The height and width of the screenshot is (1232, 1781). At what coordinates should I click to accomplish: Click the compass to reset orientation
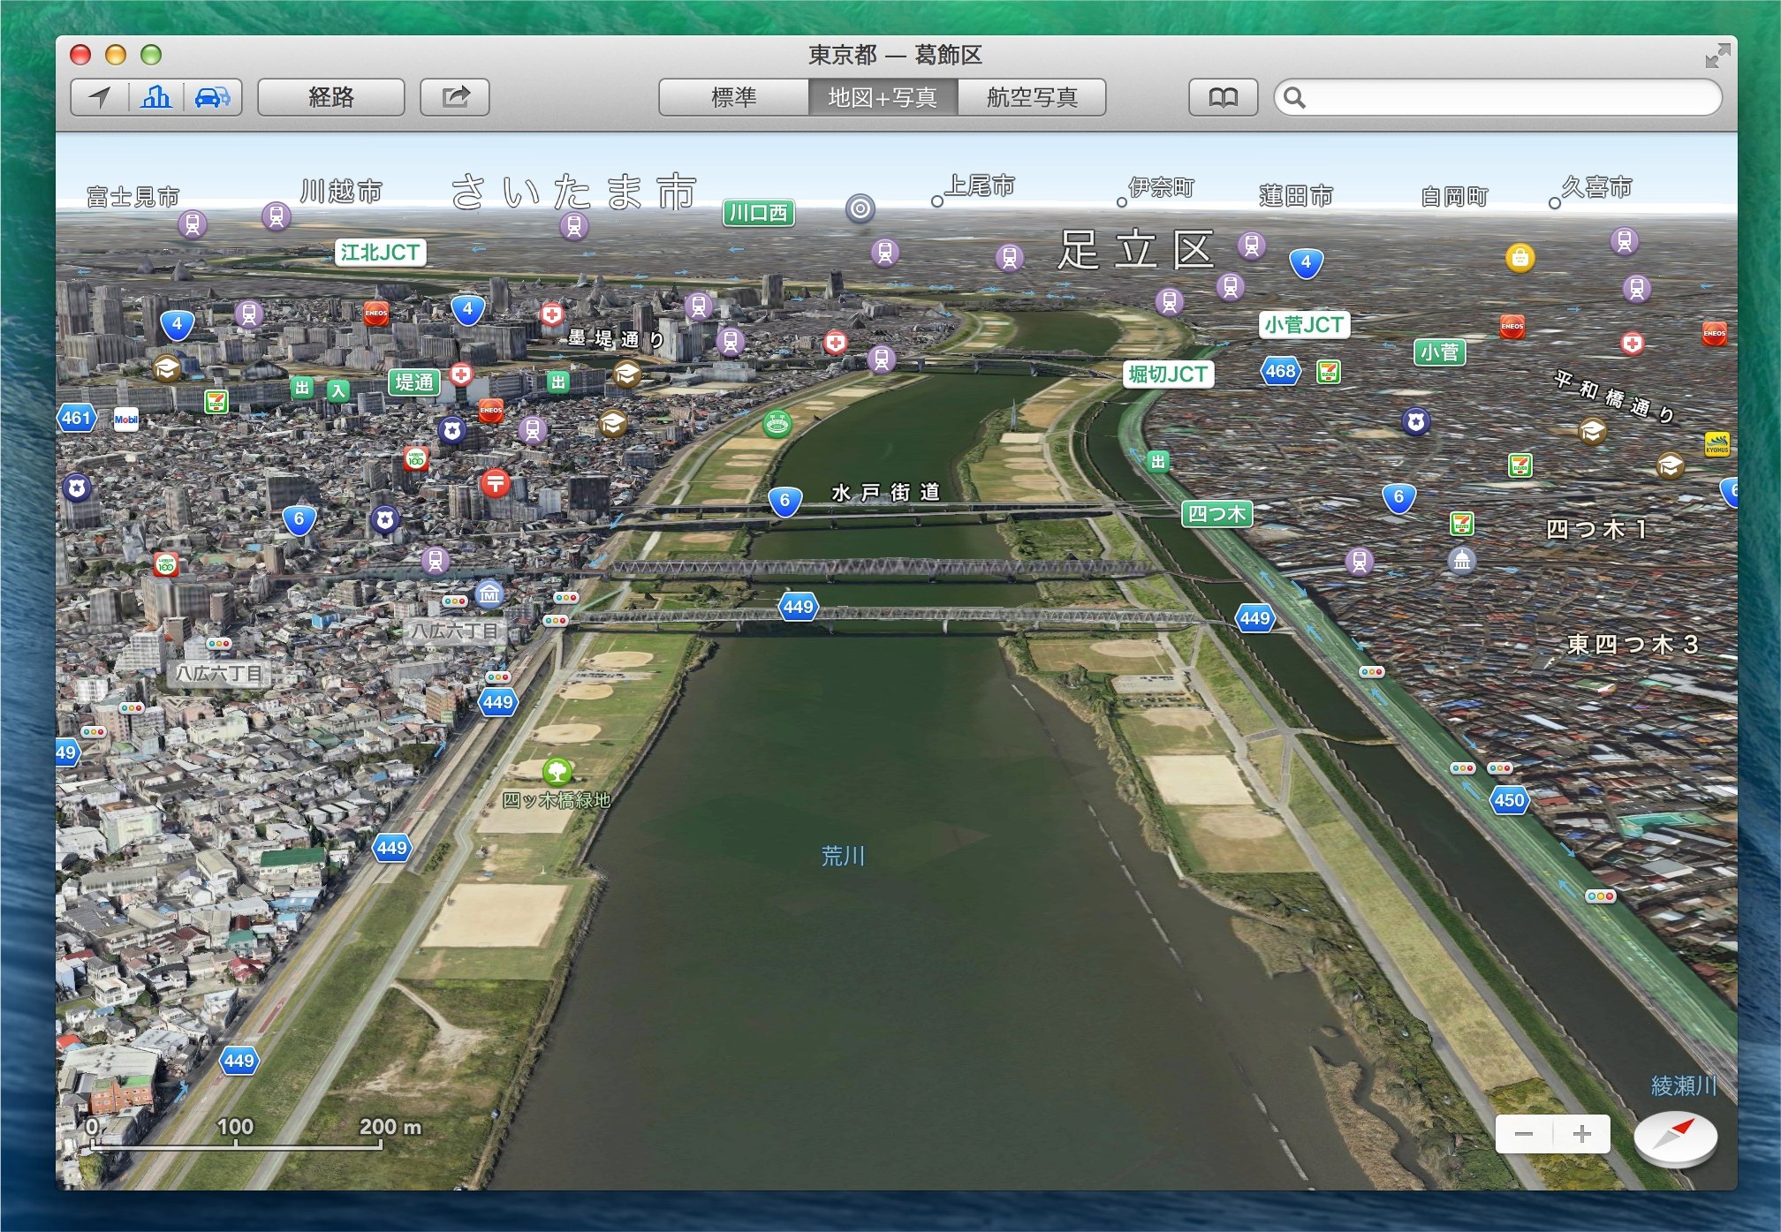coord(1675,1137)
